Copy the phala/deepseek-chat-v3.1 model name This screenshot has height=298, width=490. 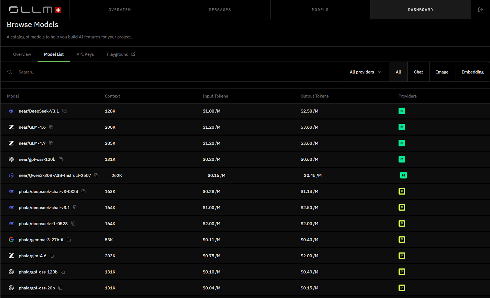pyautogui.click(x=75, y=208)
